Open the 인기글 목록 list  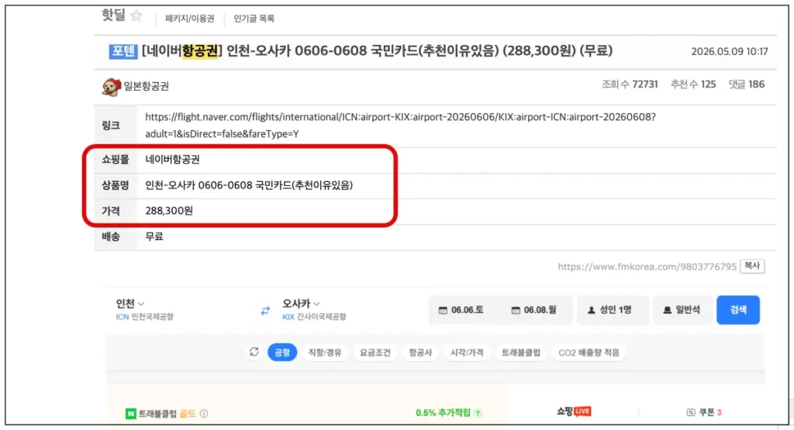(x=254, y=19)
